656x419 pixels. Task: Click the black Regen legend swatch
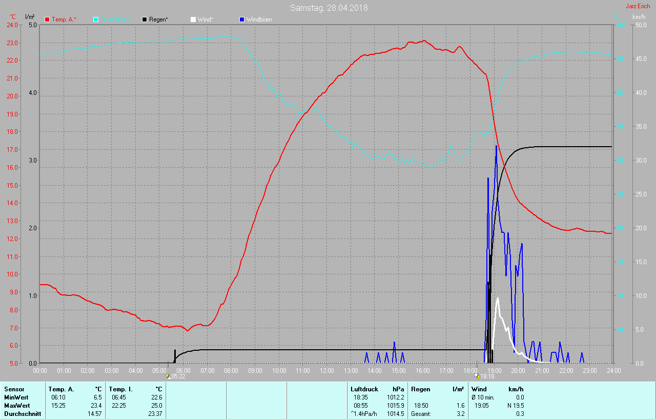145,19
